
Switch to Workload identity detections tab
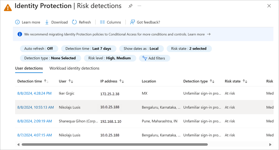74,68
